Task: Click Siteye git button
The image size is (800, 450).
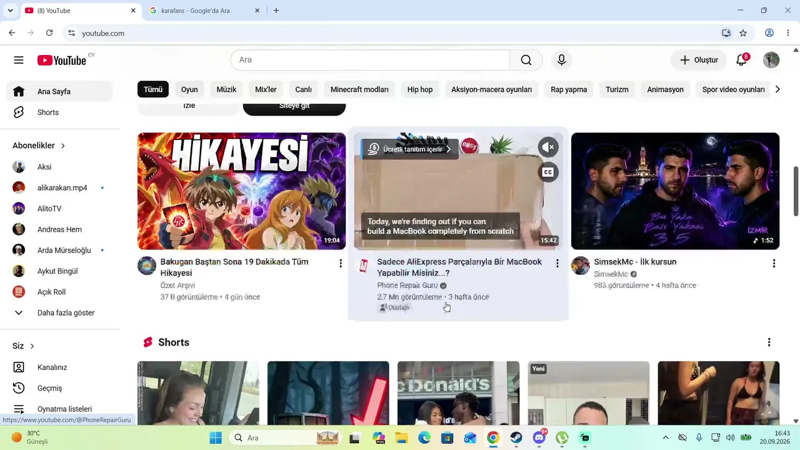Action: [x=294, y=106]
